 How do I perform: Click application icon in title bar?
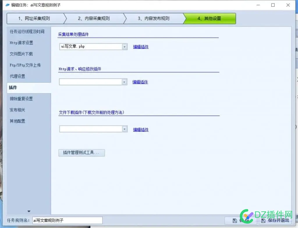[8, 5]
